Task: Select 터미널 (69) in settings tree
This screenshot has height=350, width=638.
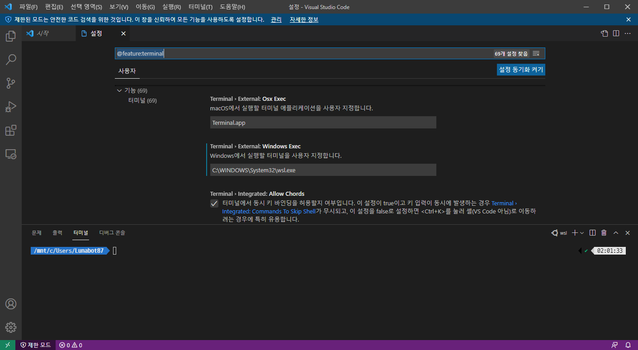Action: tap(142, 100)
